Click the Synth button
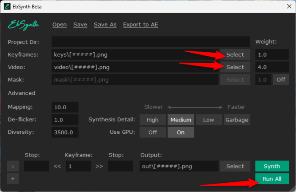Screen dimensions: 296x192 (x=272, y=166)
